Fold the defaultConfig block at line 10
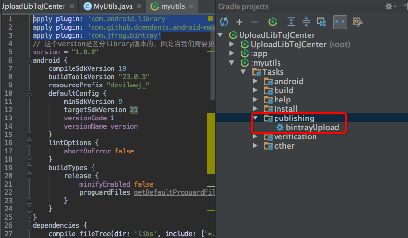 click(29, 93)
